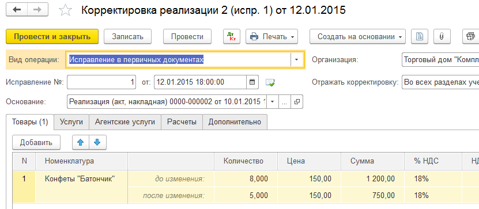This screenshot has width=479, height=209.
Task: Choose Основание via the ellipsis button
Action: (x=284, y=101)
